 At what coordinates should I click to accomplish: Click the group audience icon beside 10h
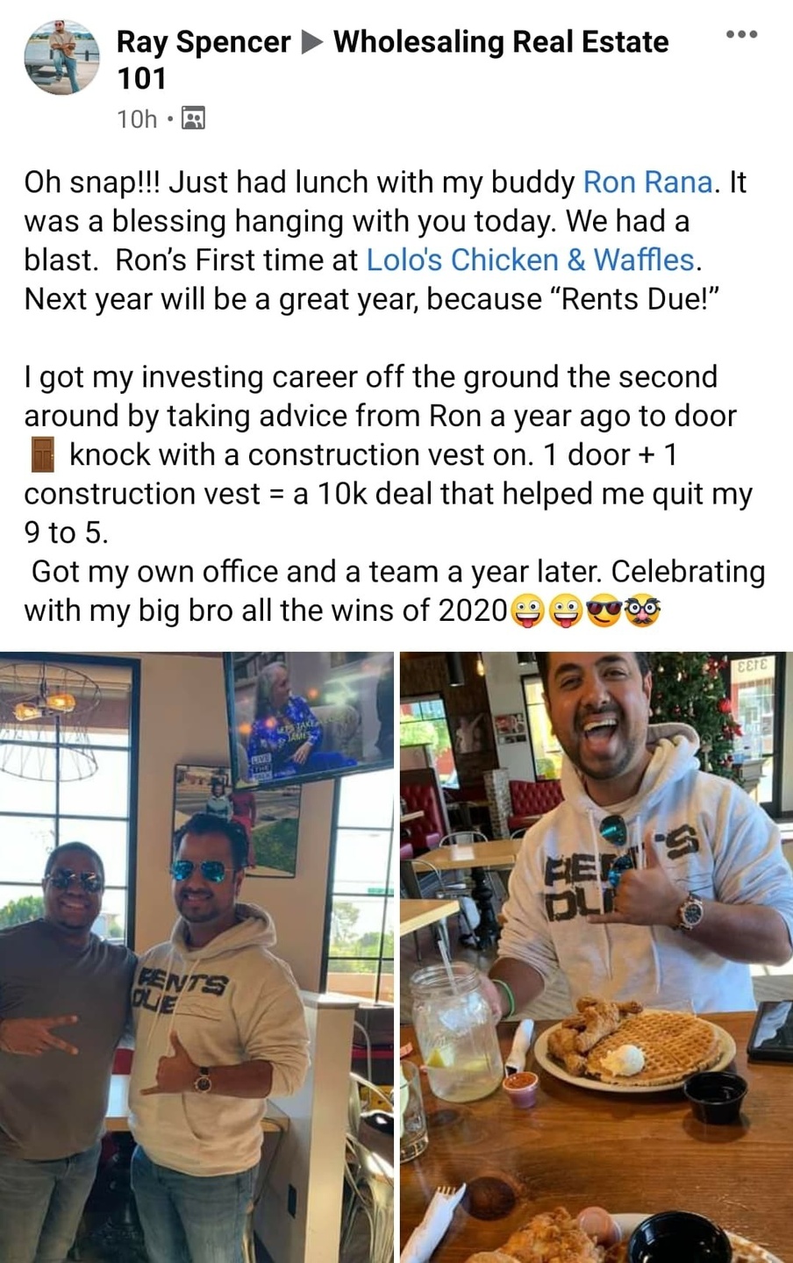point(193,118)
